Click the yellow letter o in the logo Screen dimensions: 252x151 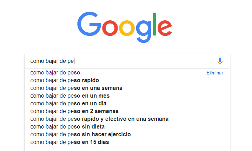click(127, 28)
